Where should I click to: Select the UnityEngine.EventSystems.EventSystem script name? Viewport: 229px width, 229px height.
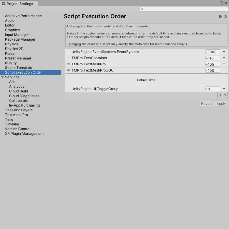105,52
